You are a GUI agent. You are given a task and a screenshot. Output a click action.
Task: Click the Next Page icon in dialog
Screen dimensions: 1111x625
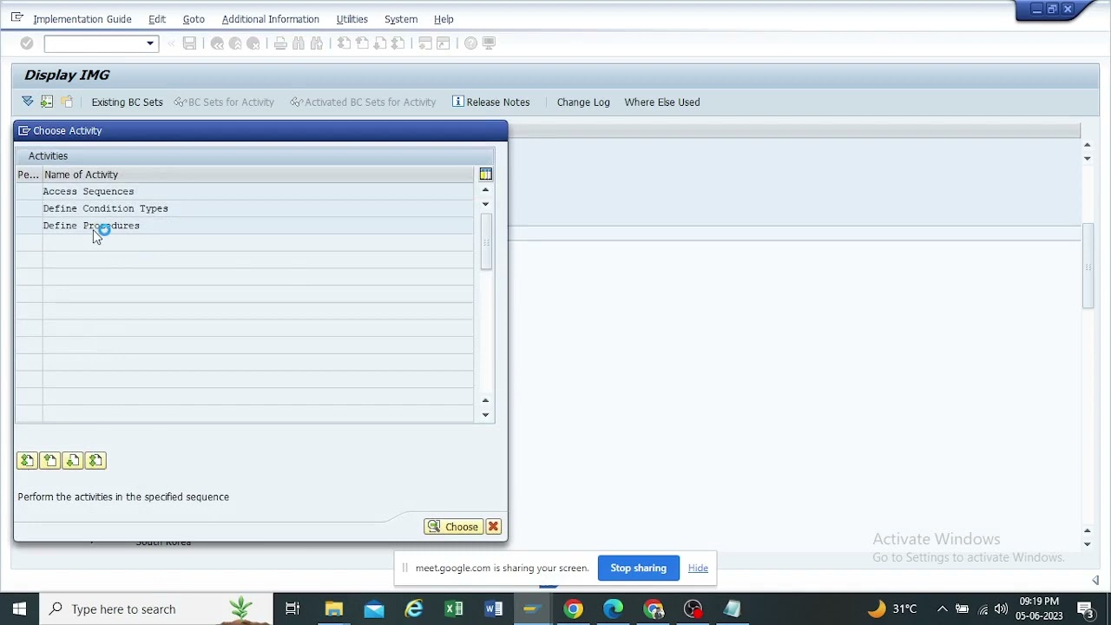pyautogui.click(x=72, y=461)
